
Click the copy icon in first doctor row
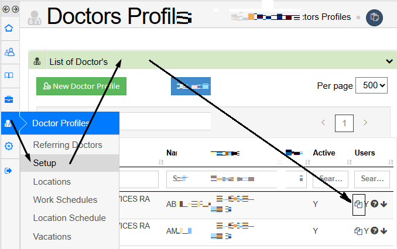tap(358, 204)
